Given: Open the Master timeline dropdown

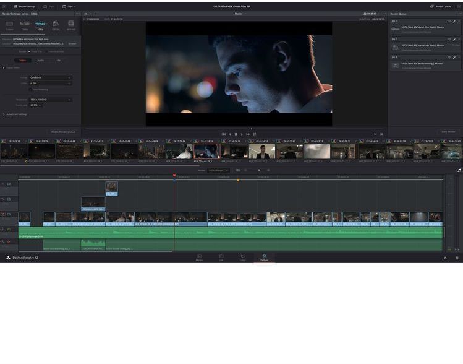Looking at the screenshot, I should (x=240, y=14).
